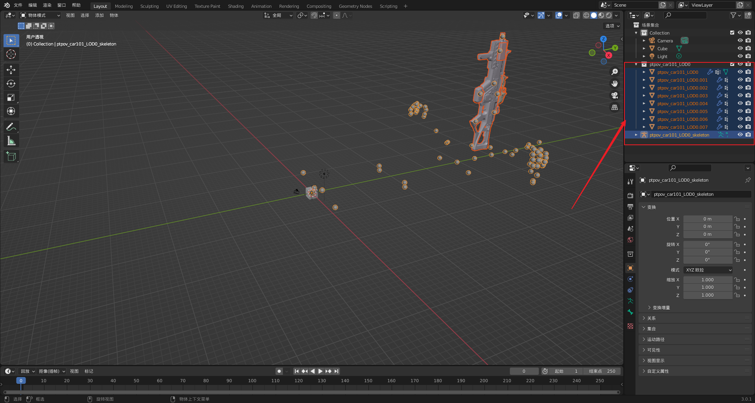Viewport: 755px width, 403px height.
Task: Hide the Camera object in the outliner
Action: tap(740, 41)
